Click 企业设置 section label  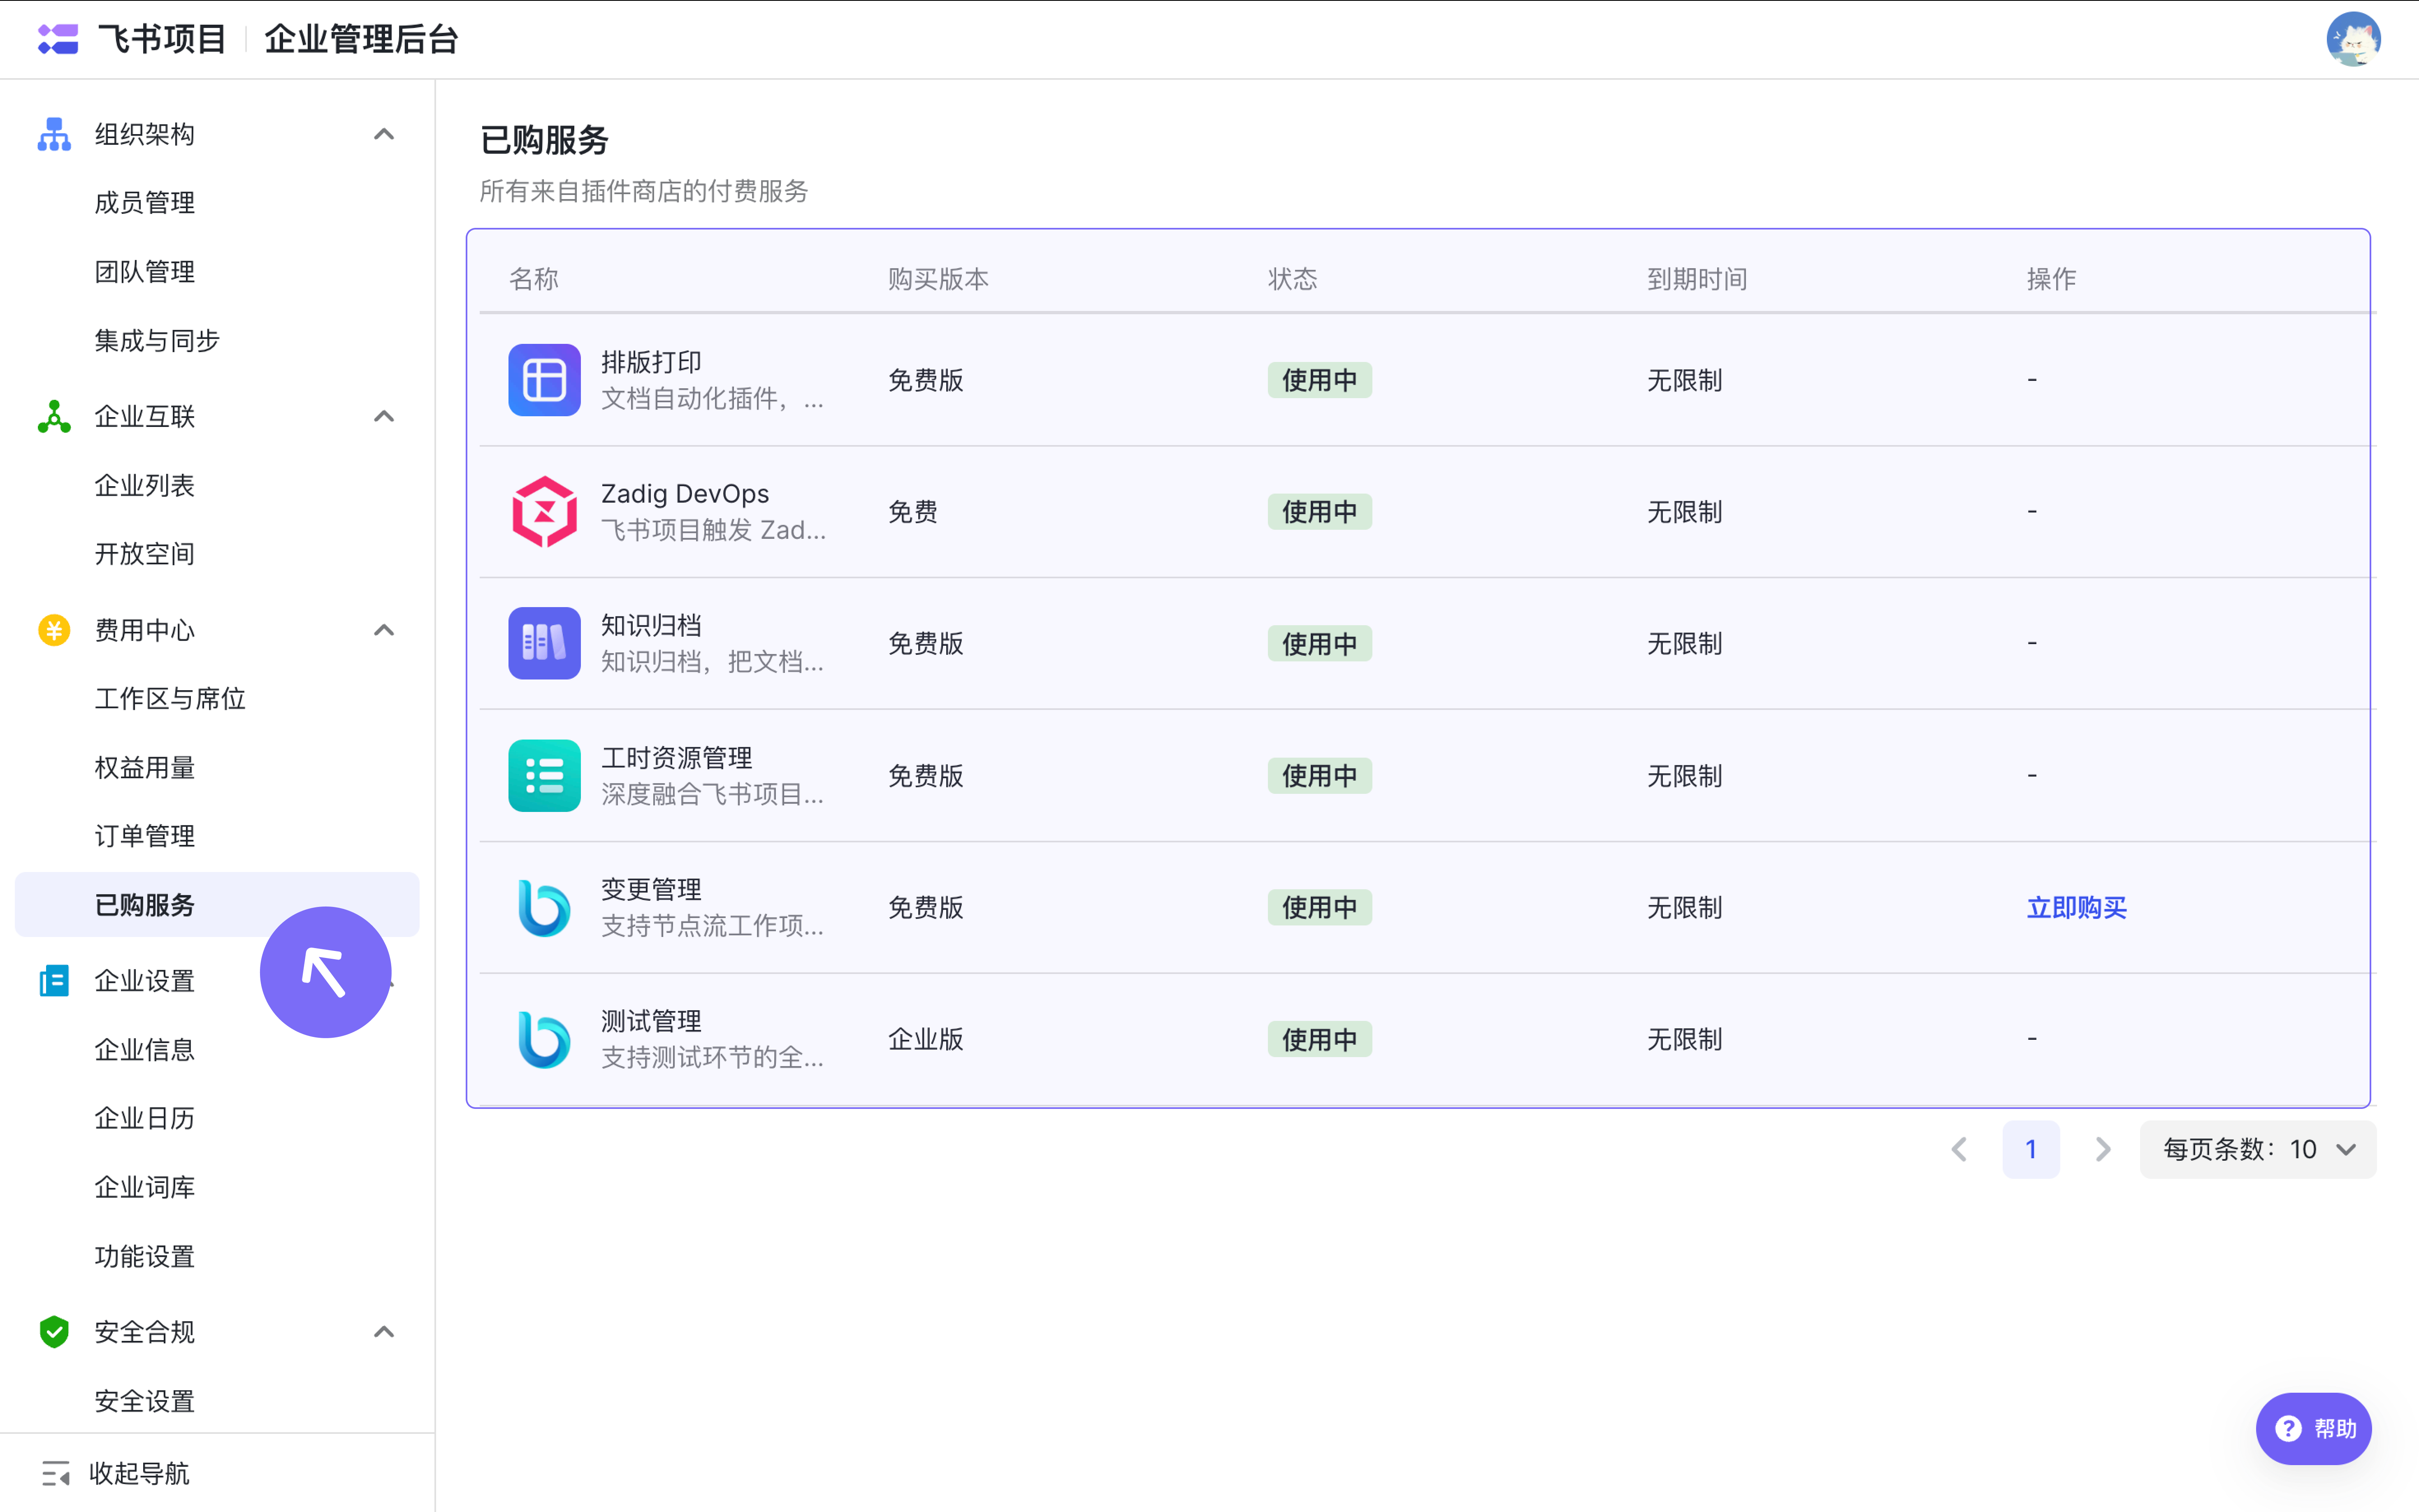pyautogui.click(x=144, y=981)
